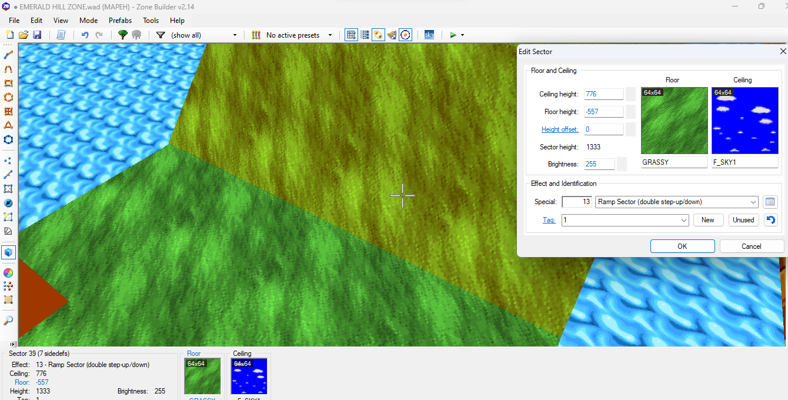The image size is (788, 400).
Task: Select the draw lines tool in sidebar
Action: (8, 55)
